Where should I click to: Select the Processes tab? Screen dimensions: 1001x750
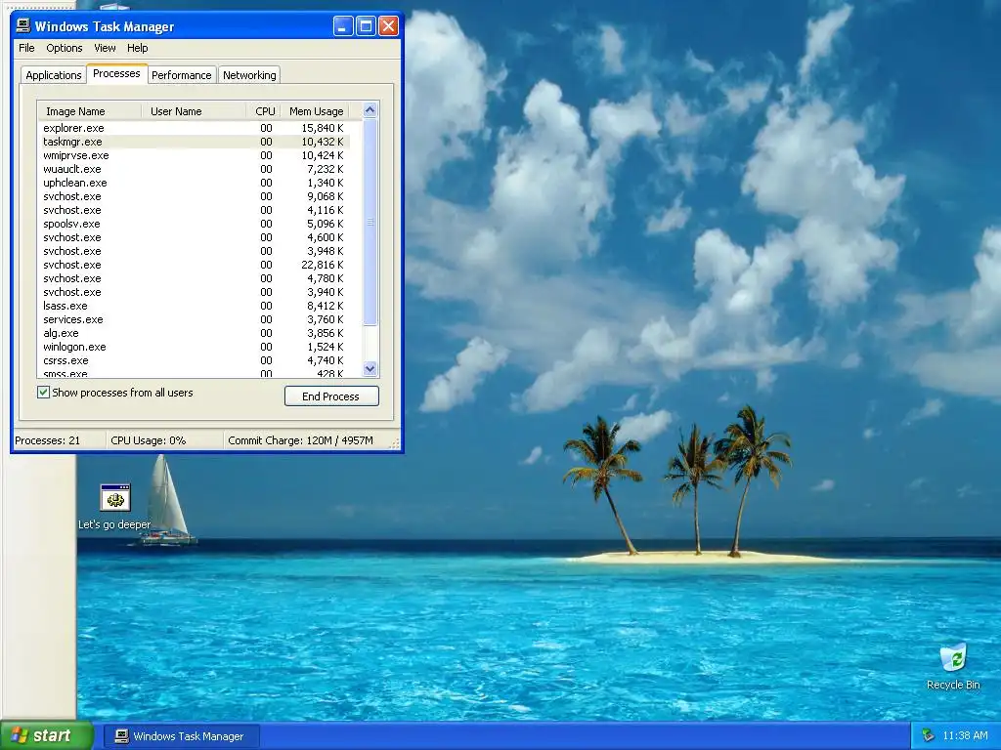116,73
